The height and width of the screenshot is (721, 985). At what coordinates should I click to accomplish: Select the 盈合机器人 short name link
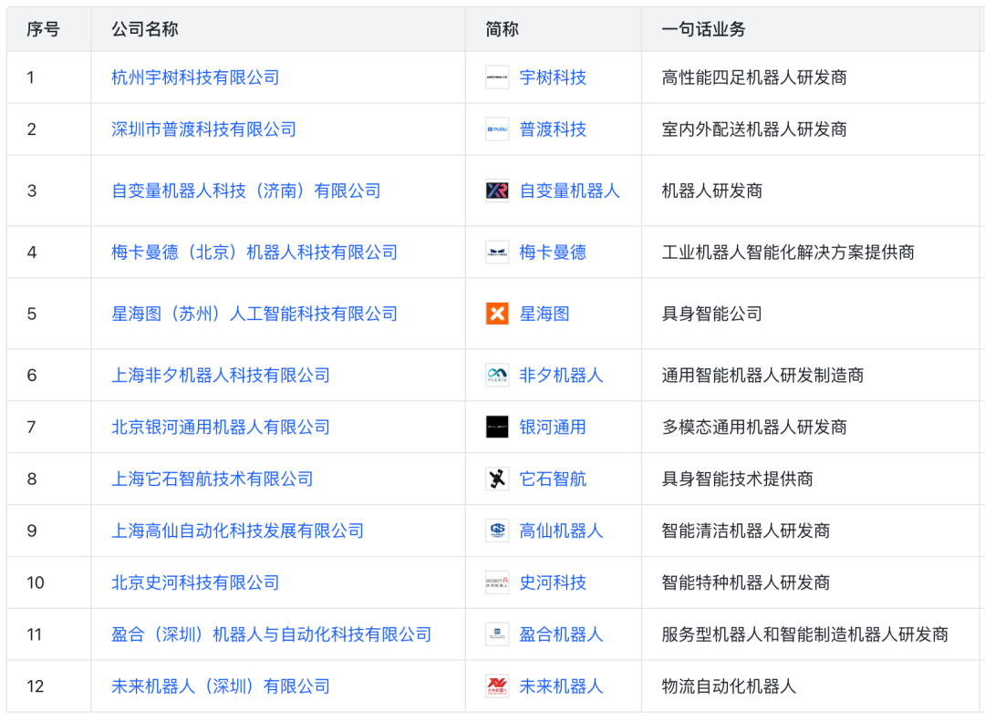pos(561,634)
